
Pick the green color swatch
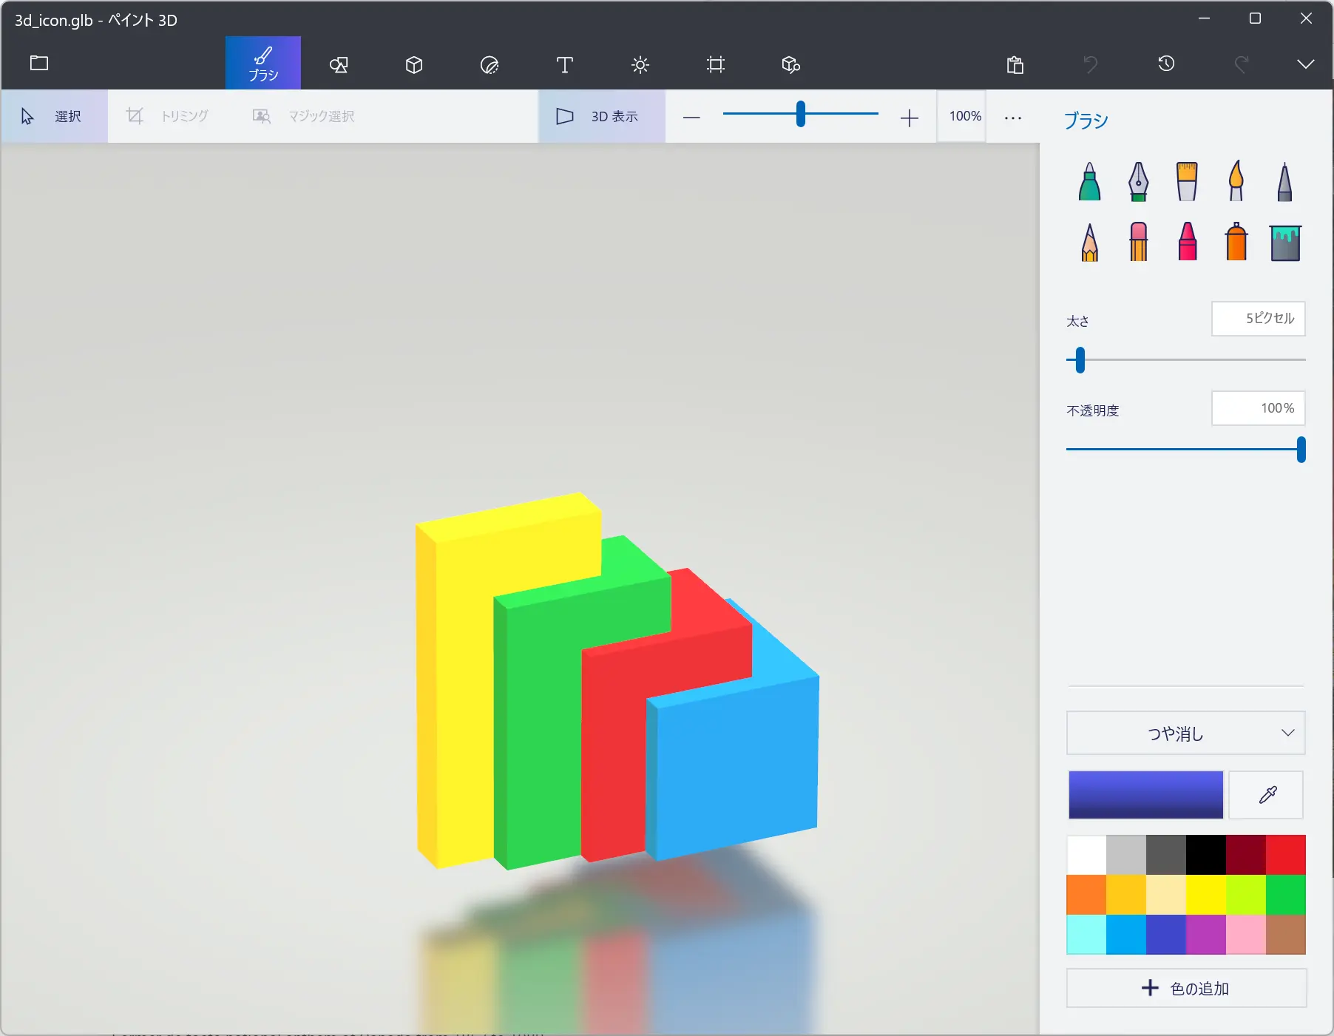click(x=1286, y=895)
